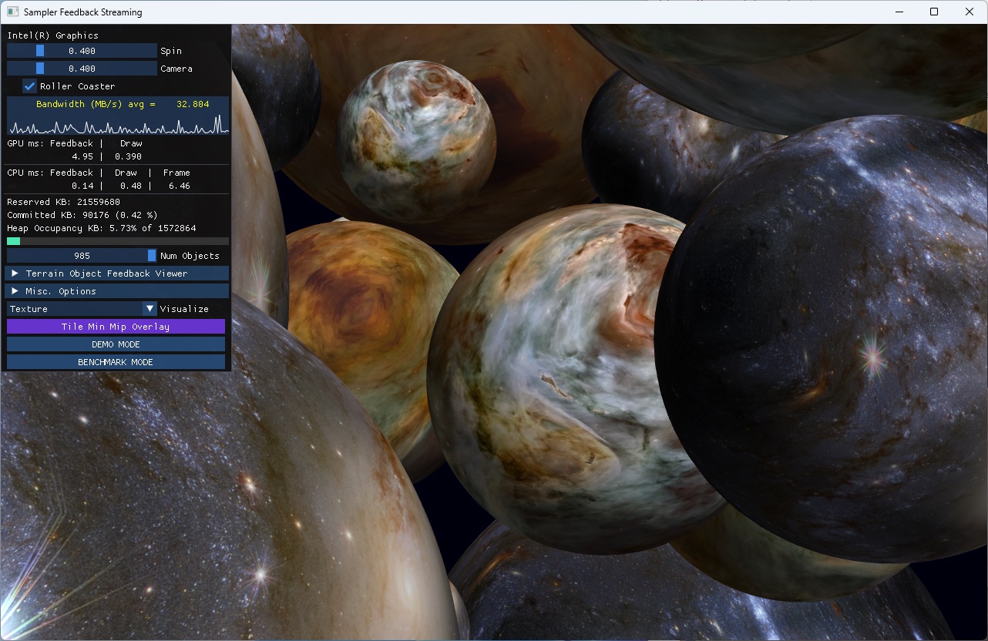Maximize the Sampler Feedback Streaming window
Screen dimensions: 988x641
[934, 12]
